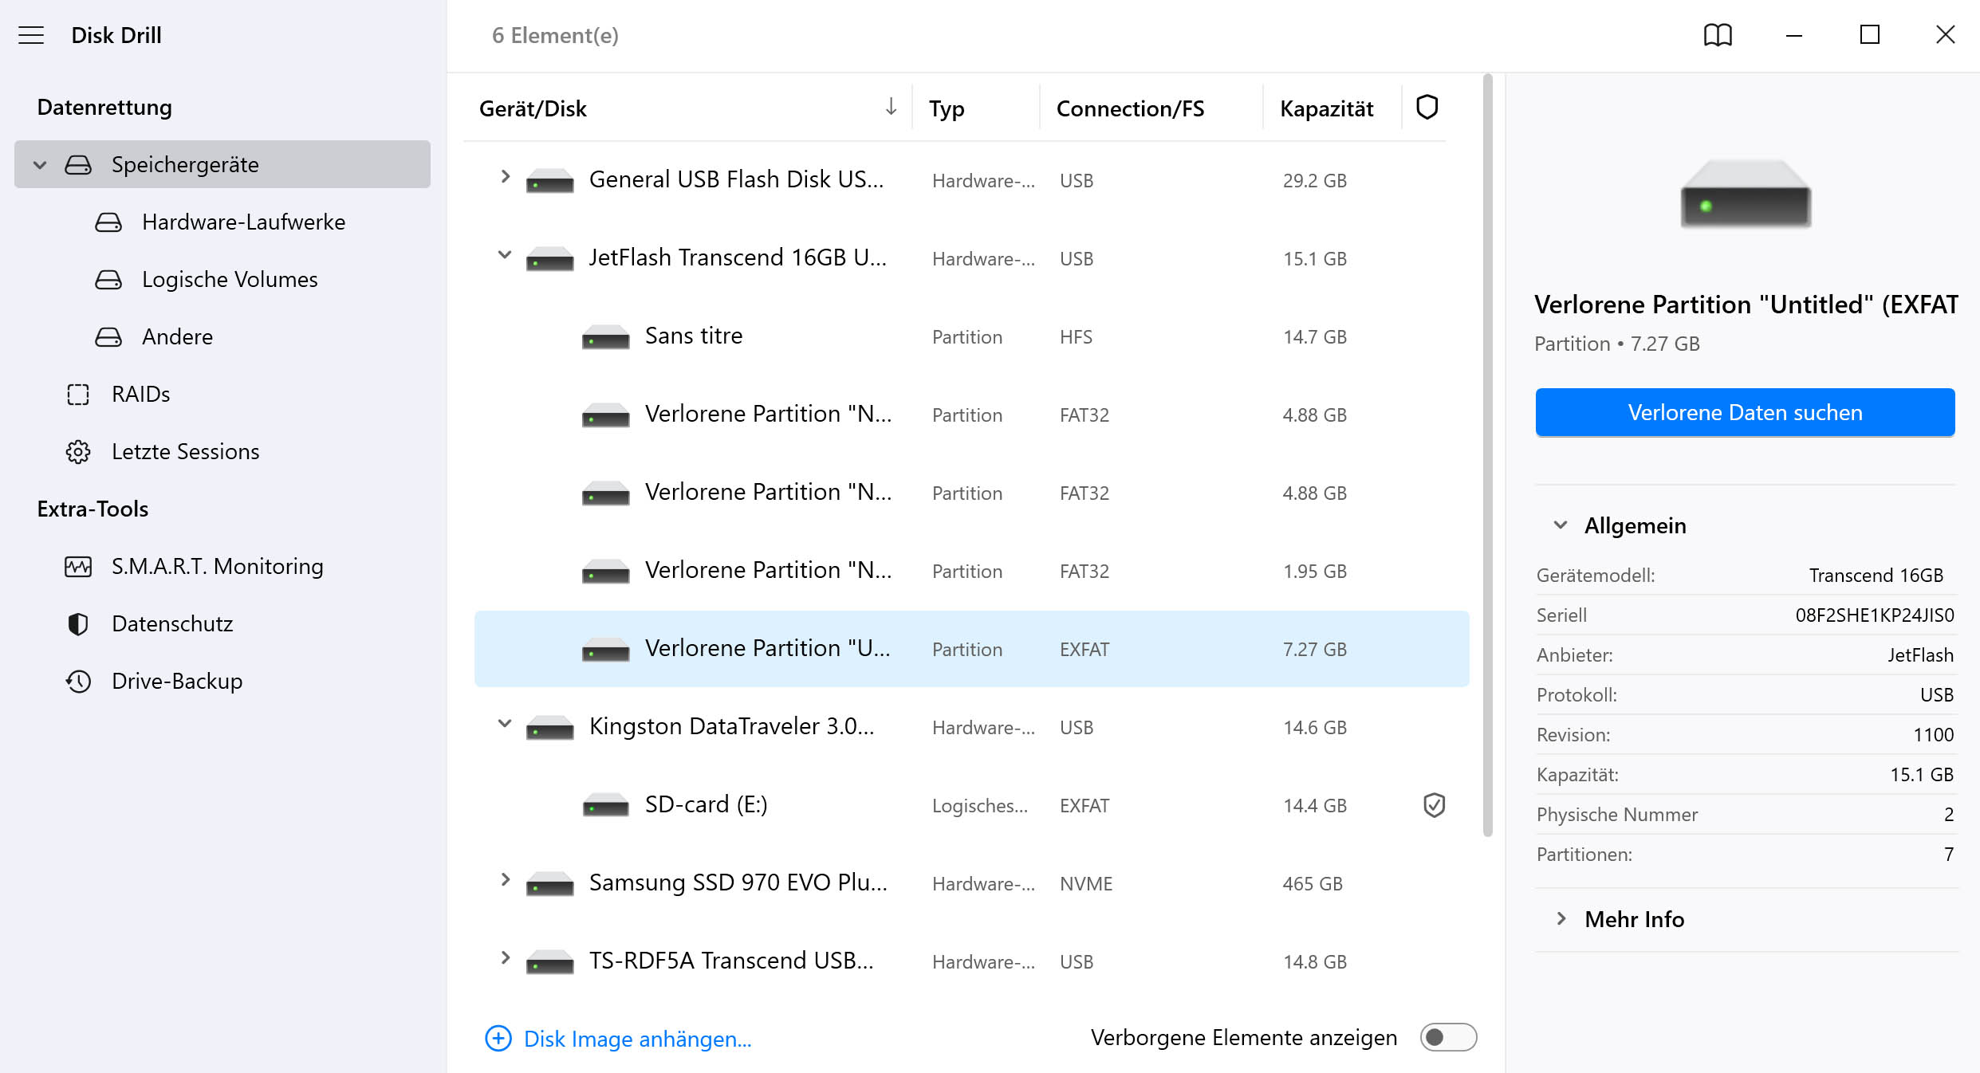1980x1073 pixels.
Task: Collapse the Kingston DataTraveler 3.0 row
Action: click(504, 724)
